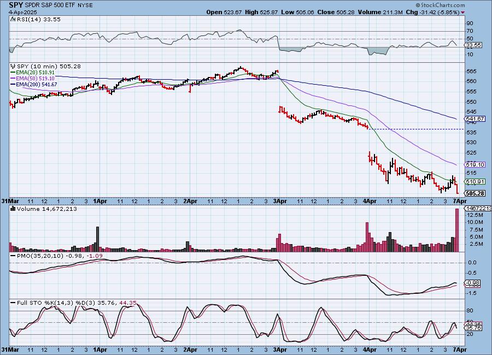Click the green EMA(20) legend line
492x355 pixels.
pyautogui.click(x=13, y=73)
